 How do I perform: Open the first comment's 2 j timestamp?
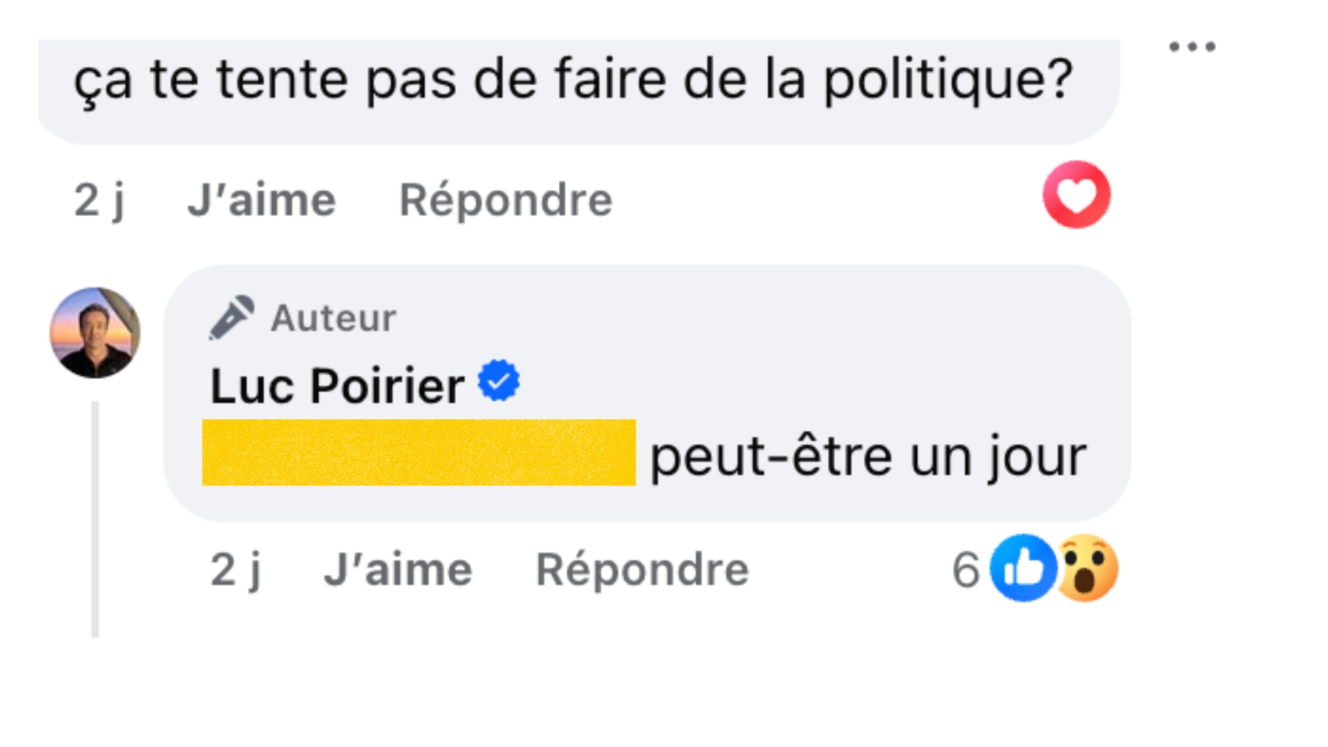[99, 201]
